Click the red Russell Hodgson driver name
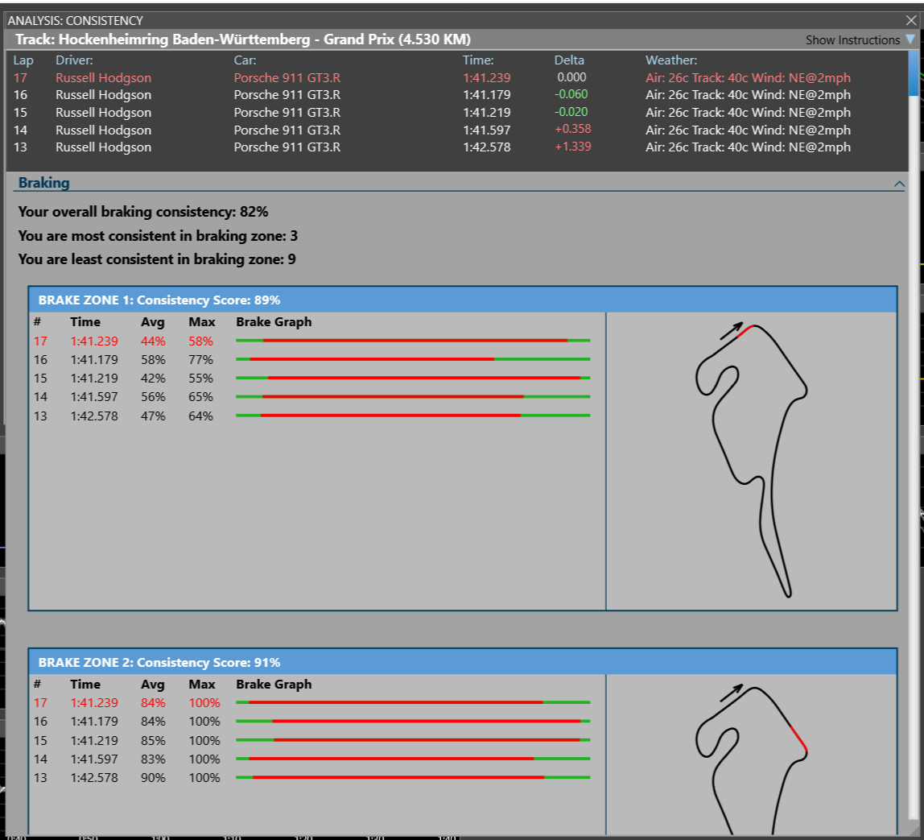This screenshot has width=924, height=840. (x=103, y=78)
